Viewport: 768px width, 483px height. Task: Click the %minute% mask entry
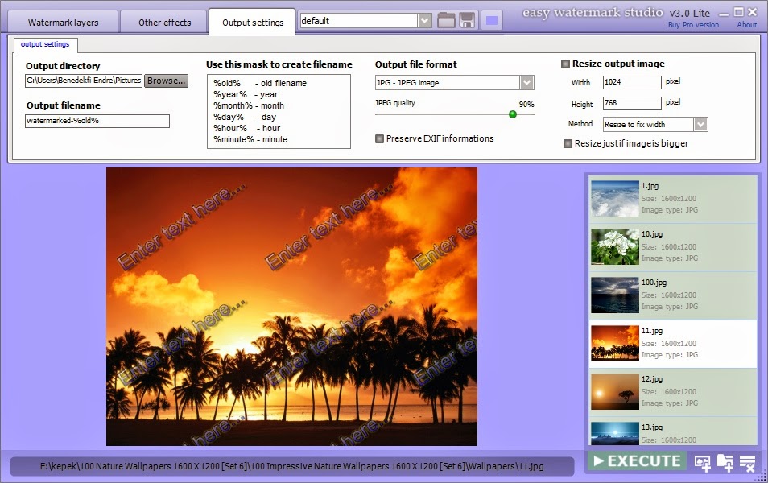(250, 139)
